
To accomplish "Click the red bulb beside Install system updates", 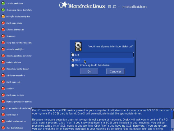I will click(x=3, y=121).
